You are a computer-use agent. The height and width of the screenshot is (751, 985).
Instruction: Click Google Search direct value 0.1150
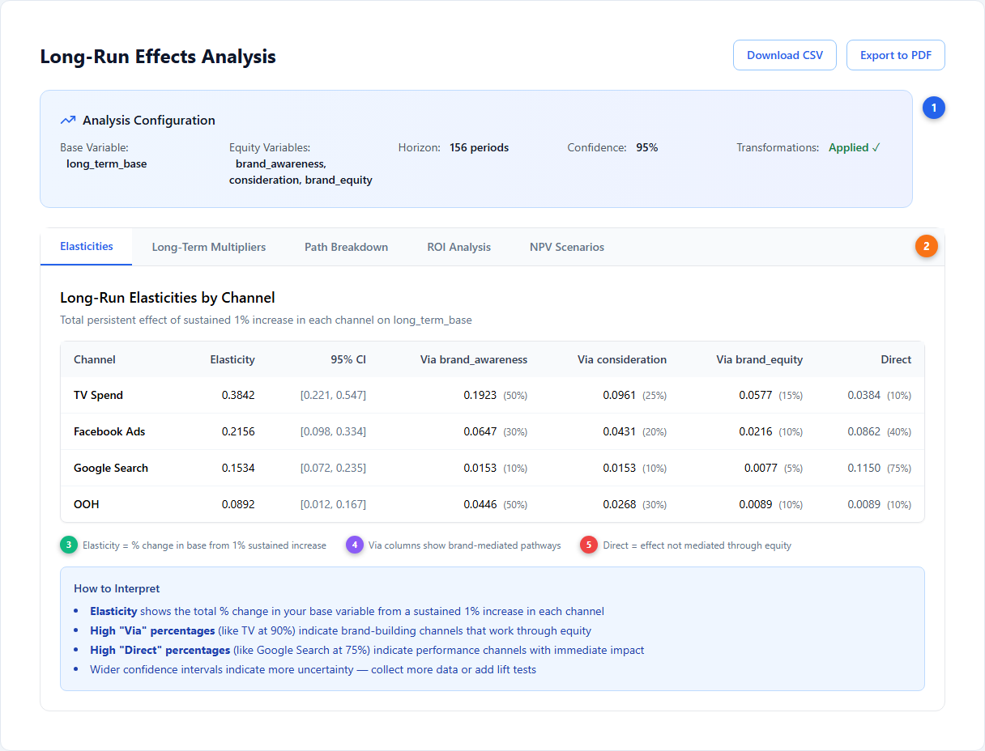[x=864, y=469]
